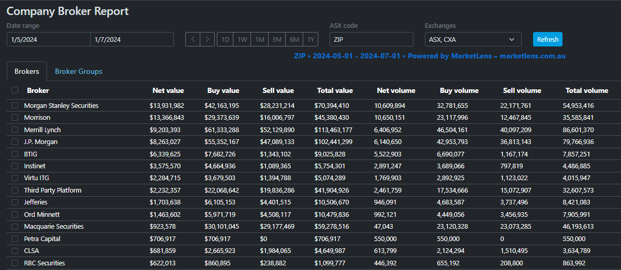Click broker name Petra Capital

(42, 239)
